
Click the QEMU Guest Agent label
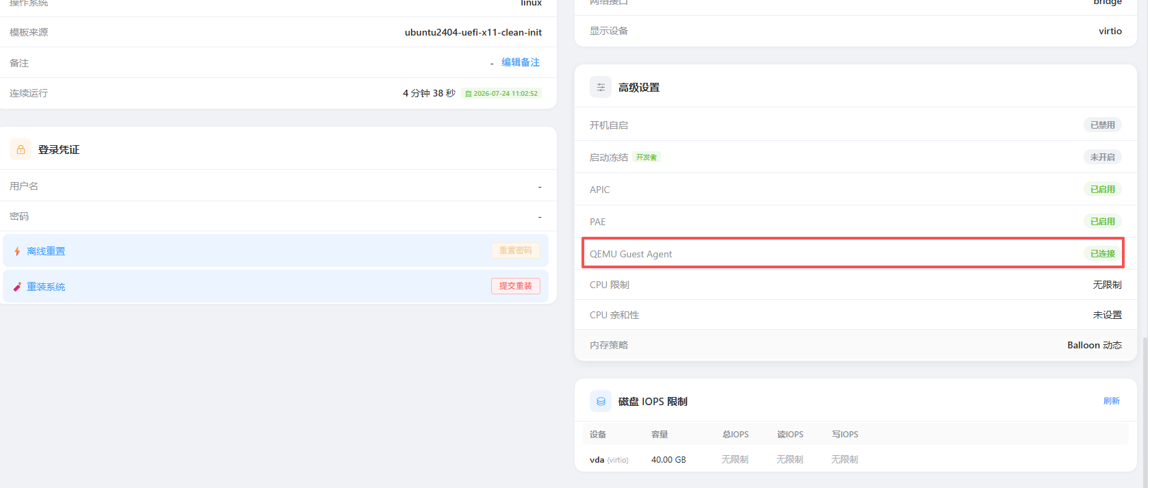click(631, 254)
